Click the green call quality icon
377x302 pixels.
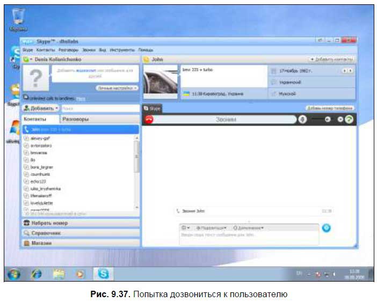[x=349, y=119]
